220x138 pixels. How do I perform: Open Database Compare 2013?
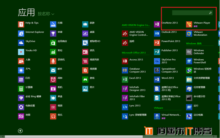pyautogui.click(x=134, y=70)
